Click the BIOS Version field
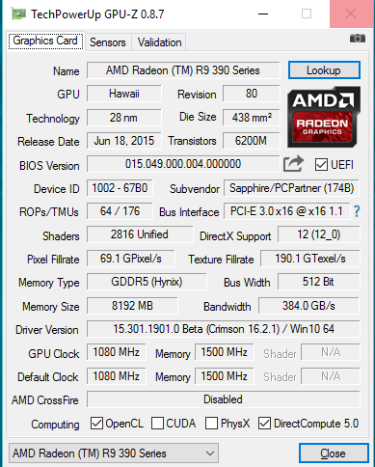Viewport: 375px width, 467px height. tap(183, 164)
